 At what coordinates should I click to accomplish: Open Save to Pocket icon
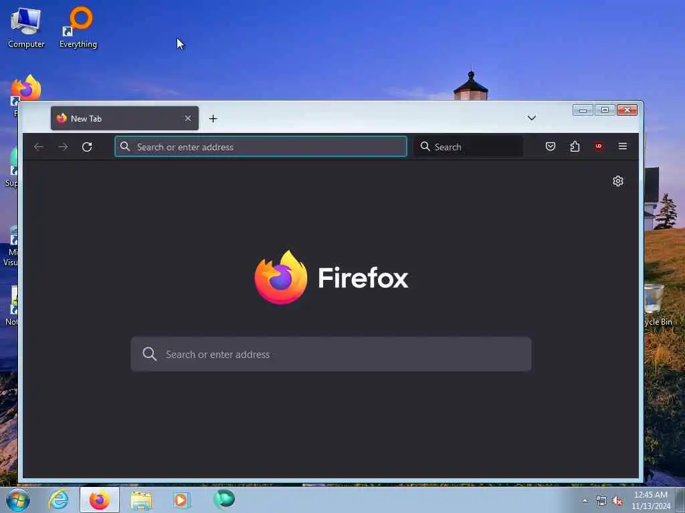[x=551, y=146]
